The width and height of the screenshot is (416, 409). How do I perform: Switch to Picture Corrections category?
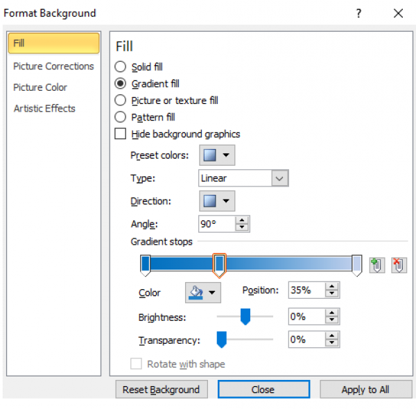point(53,67)
